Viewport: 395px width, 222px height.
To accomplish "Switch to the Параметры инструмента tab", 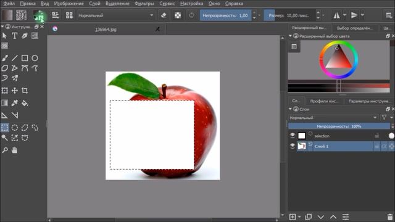I will pos(369,101).
